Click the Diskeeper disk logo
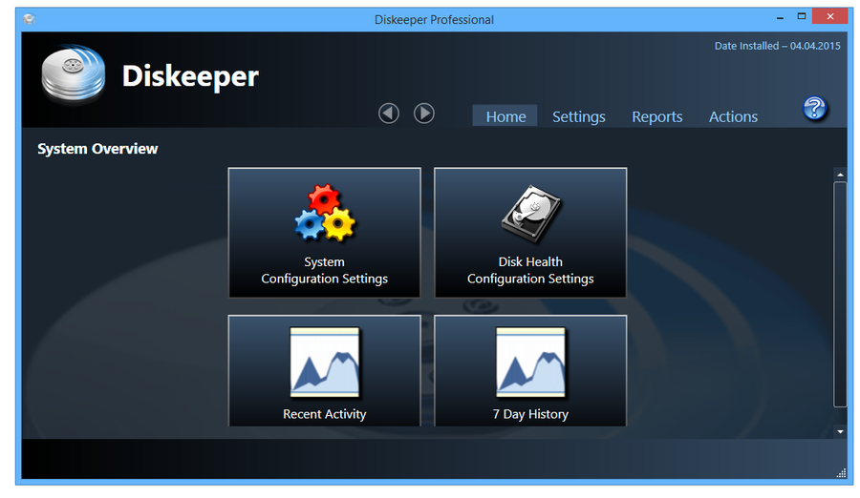This screenshot has height=498, width=860. (73, 74)
